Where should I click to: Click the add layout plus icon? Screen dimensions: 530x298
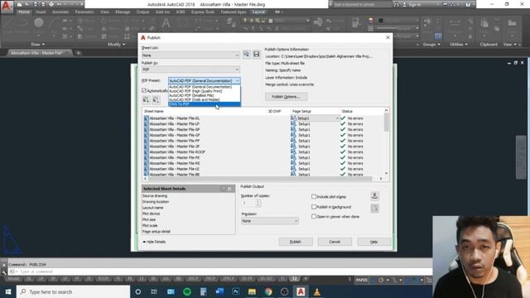point(306,279)
